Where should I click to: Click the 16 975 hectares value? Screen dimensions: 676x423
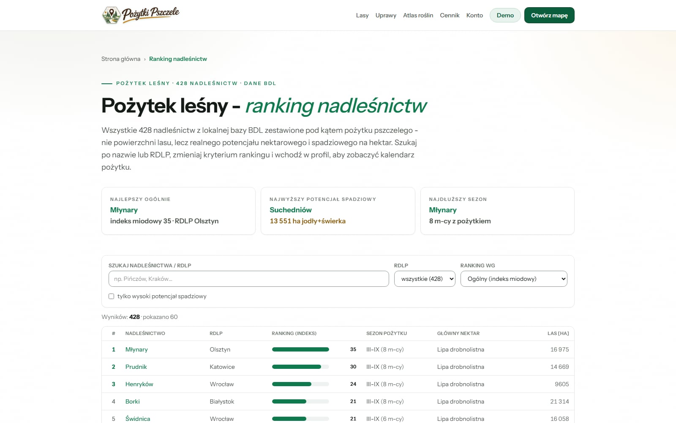[559, 349]
